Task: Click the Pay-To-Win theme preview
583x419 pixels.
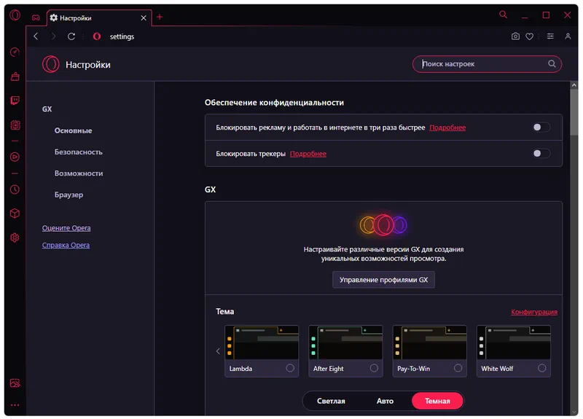Action: tap(430, 342)
